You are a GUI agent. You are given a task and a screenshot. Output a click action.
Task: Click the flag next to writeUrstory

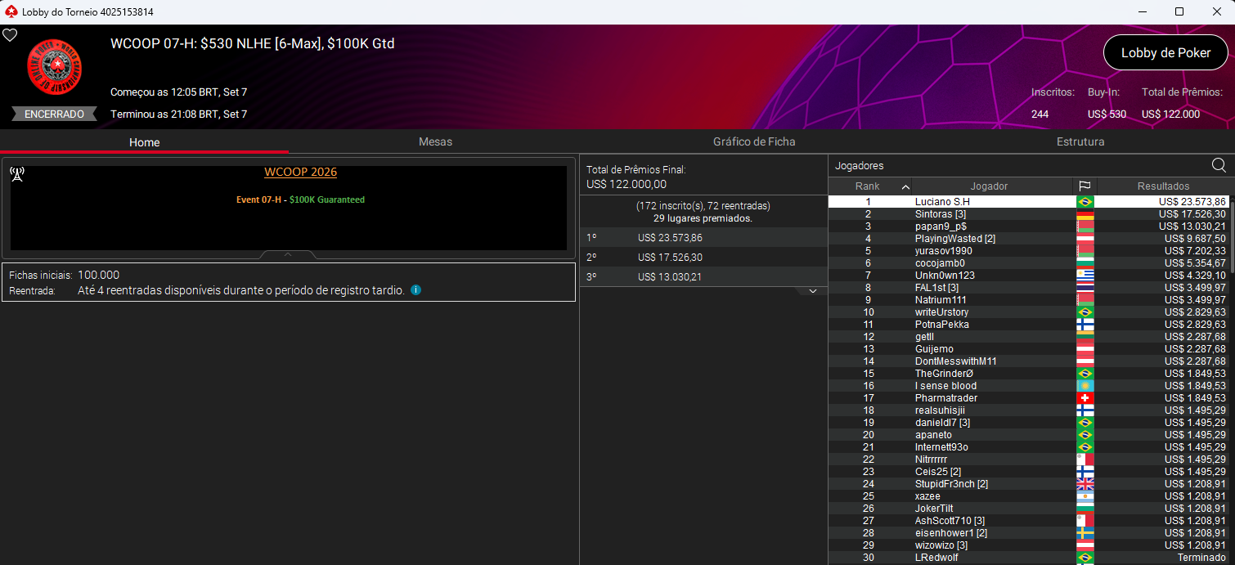tap(1085, 312)
